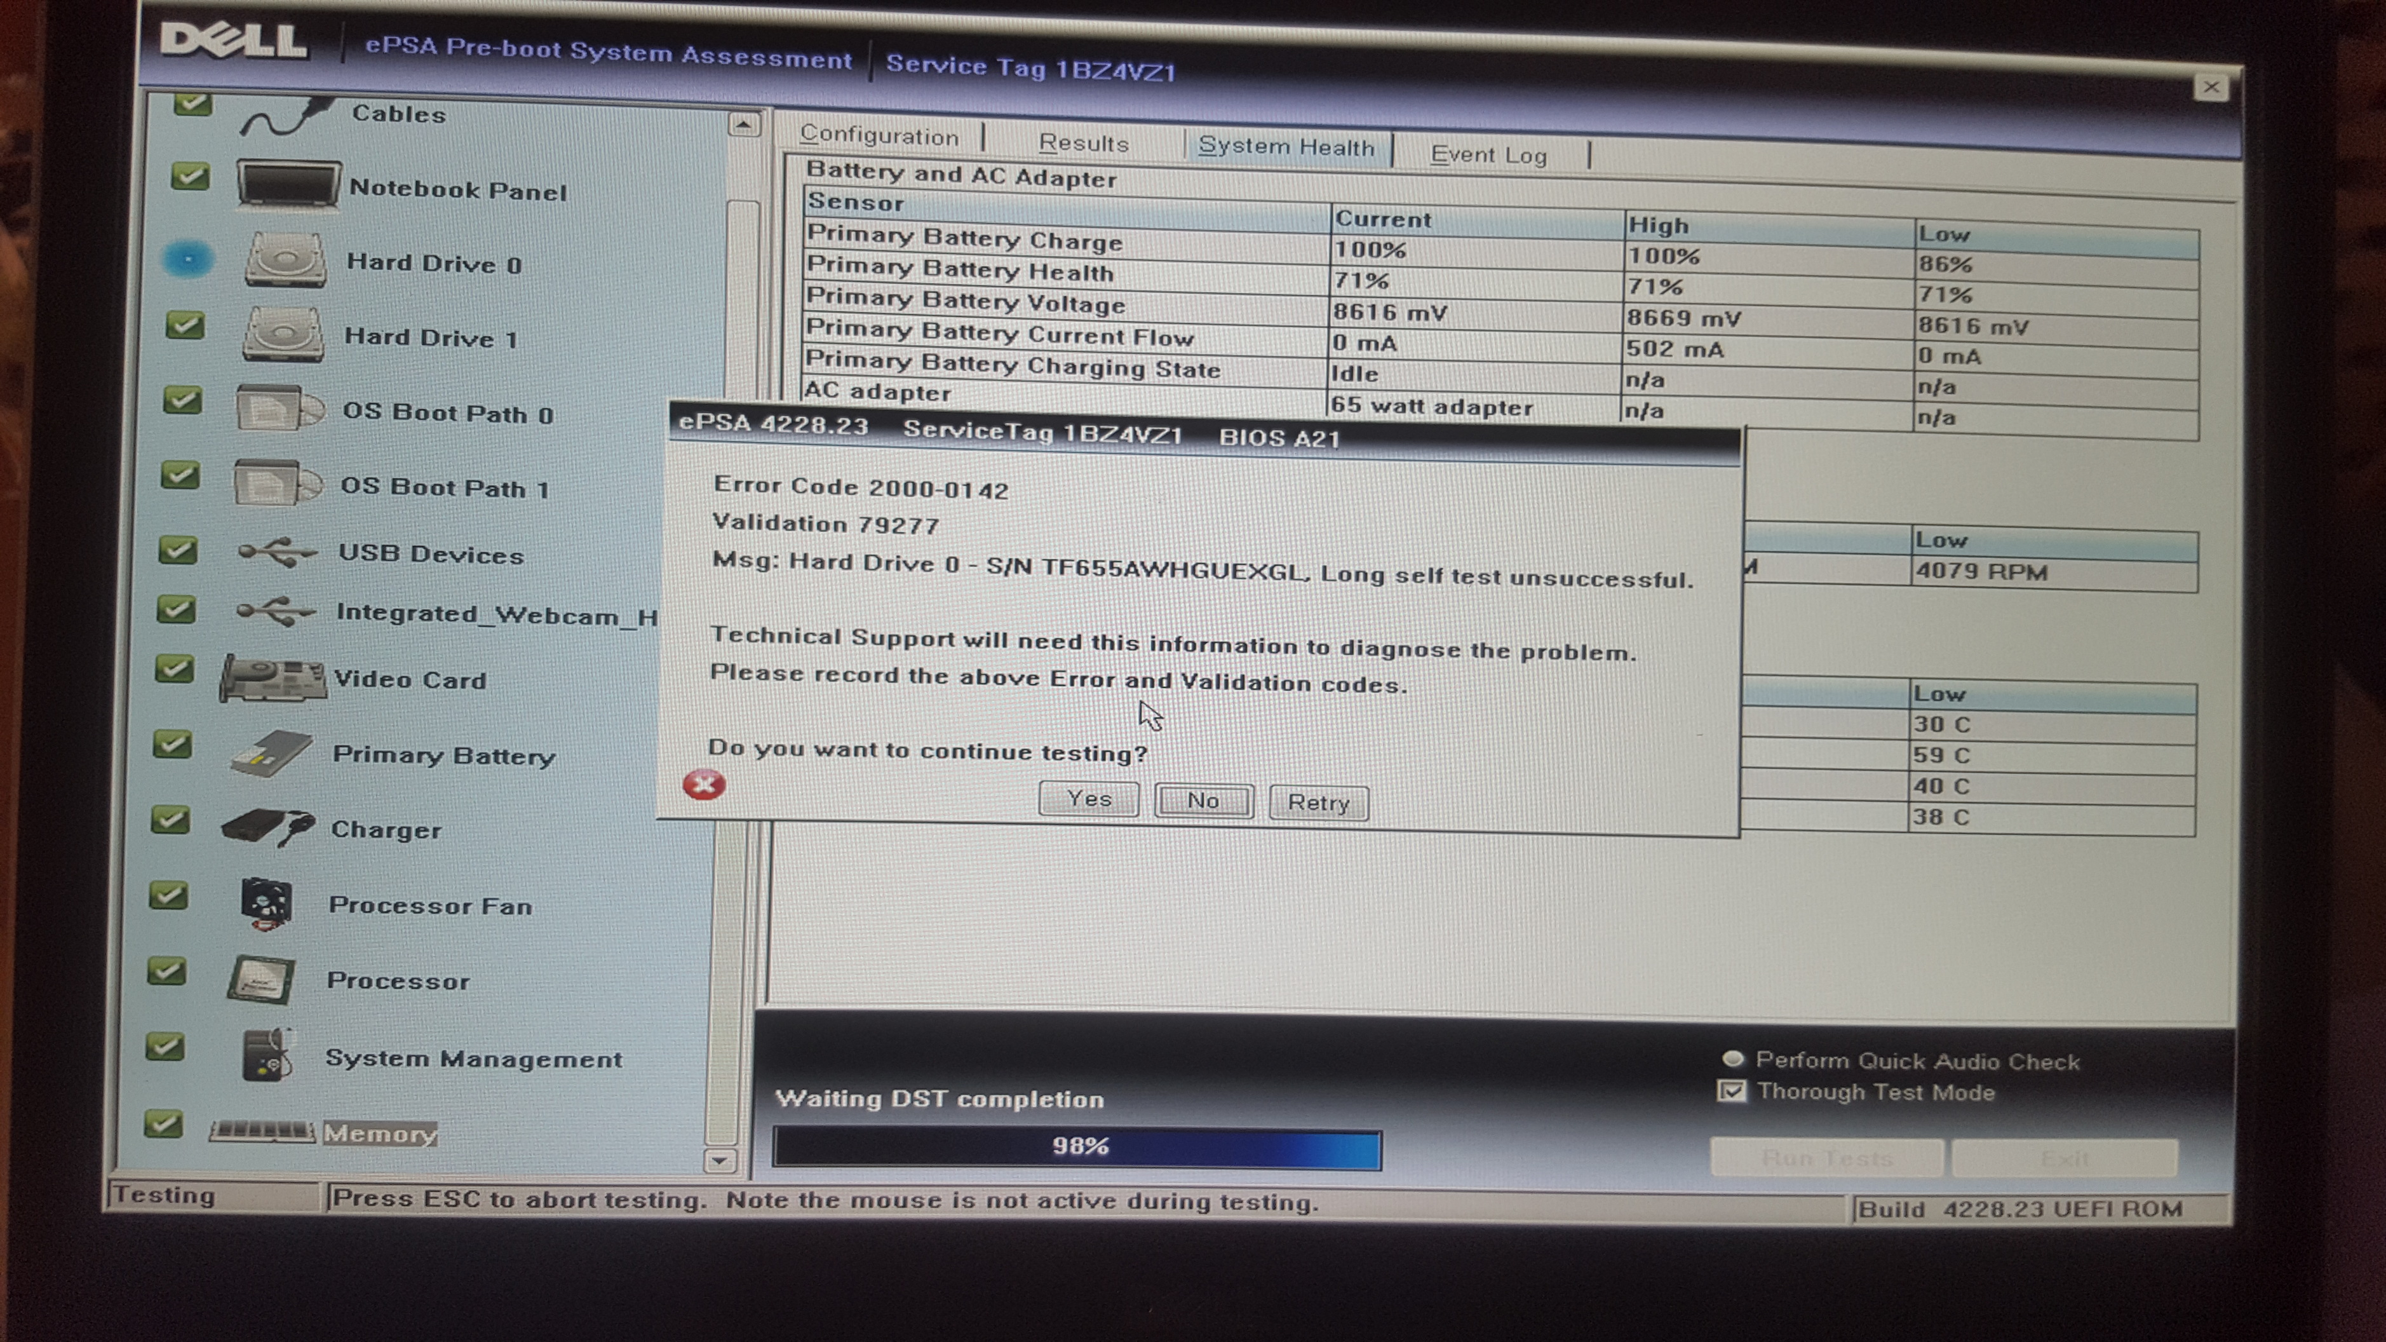2386x1342 pixels.
Task: Toggle the Notebook Panel test checkbox
Action: click(x=190, y=175)
